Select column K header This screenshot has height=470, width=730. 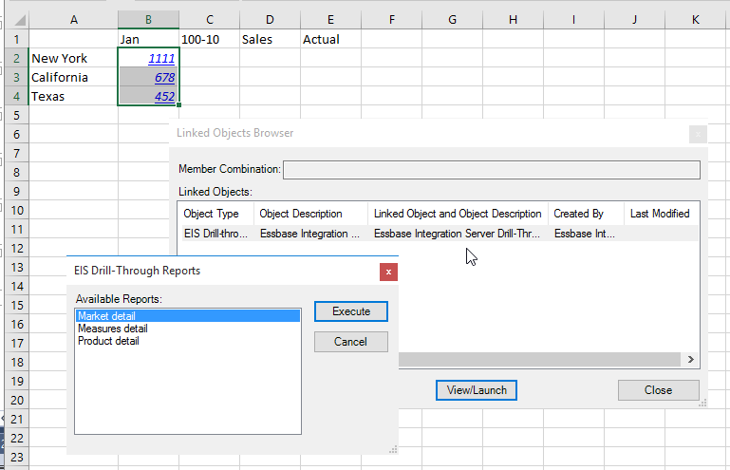coord(696,20)
